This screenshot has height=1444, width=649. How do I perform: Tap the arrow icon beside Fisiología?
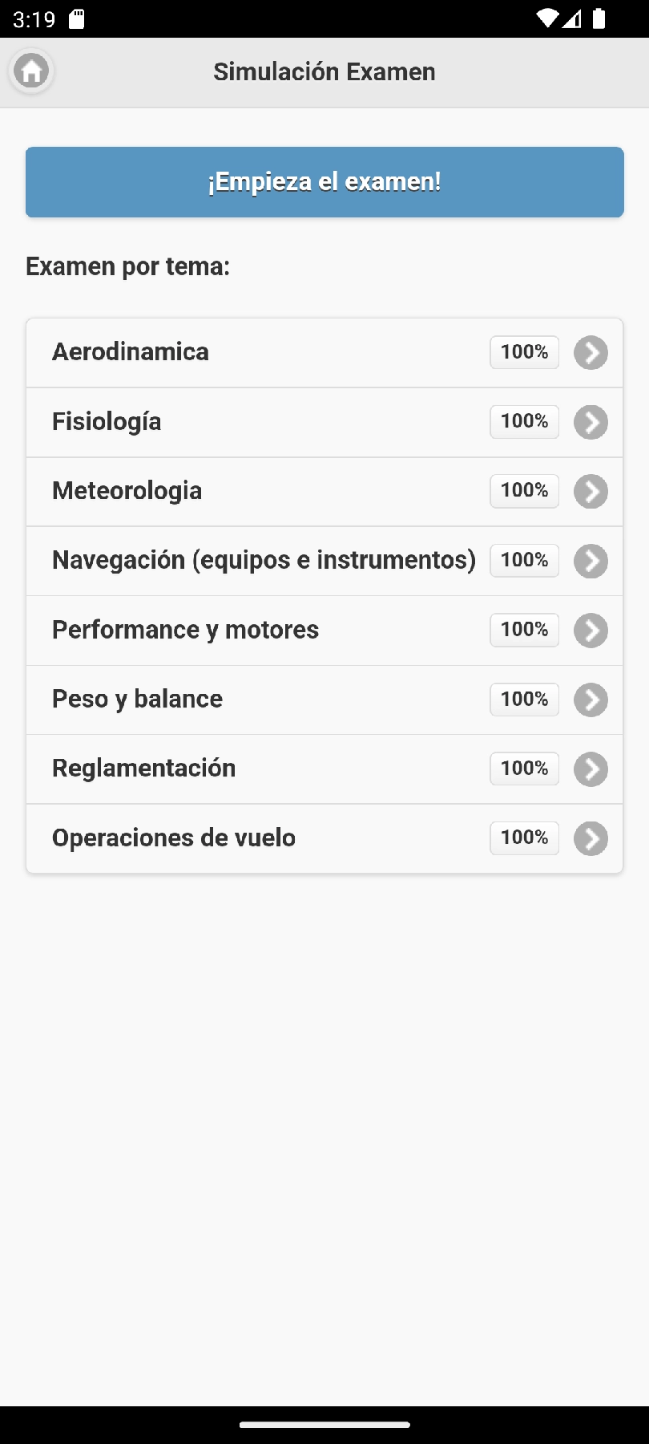click(591, 423)
